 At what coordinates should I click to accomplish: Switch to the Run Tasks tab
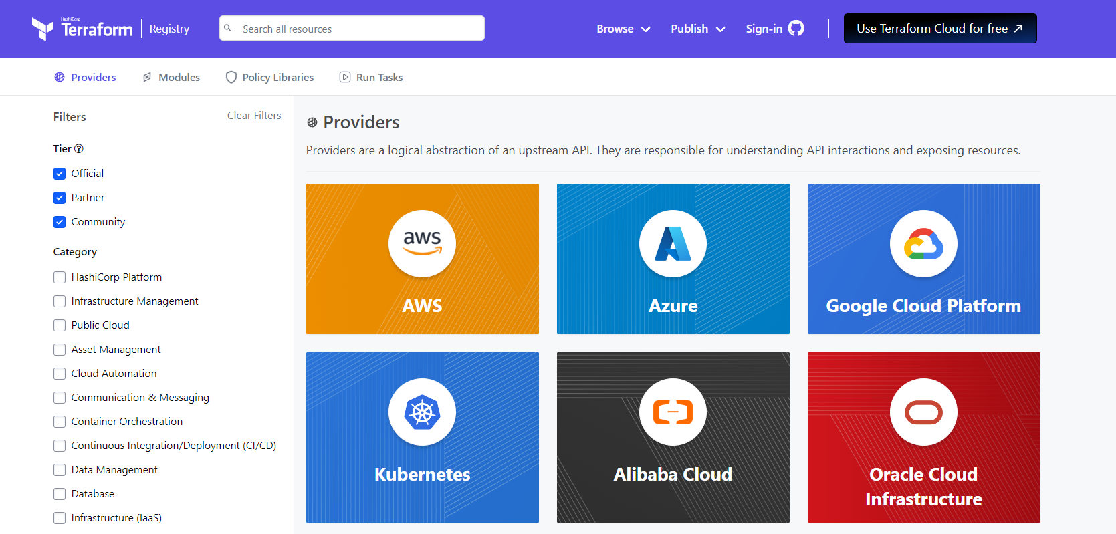point(371,77)
